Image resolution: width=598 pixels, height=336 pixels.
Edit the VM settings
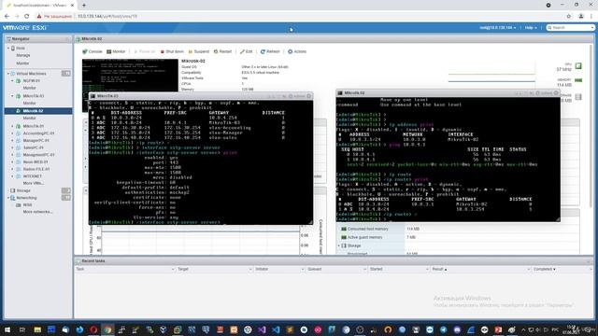247,51
